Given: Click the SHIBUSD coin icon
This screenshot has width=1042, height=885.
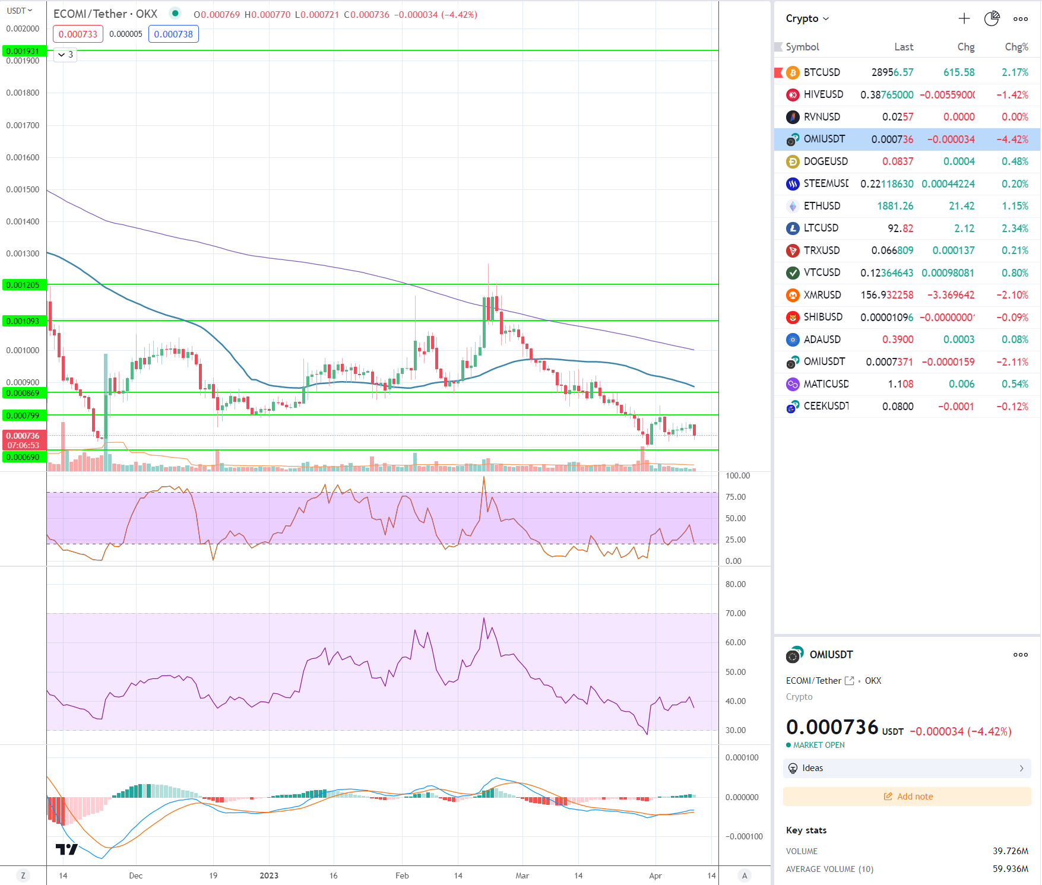Looking at the screenshot, I should tap(793, 318).
